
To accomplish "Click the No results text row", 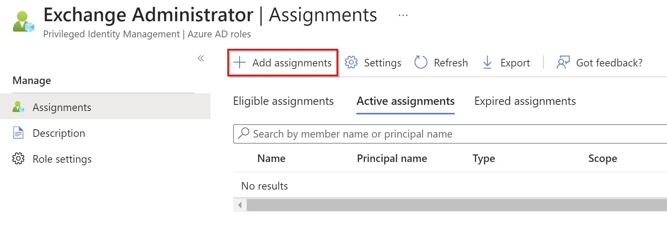I will [264, 186].
